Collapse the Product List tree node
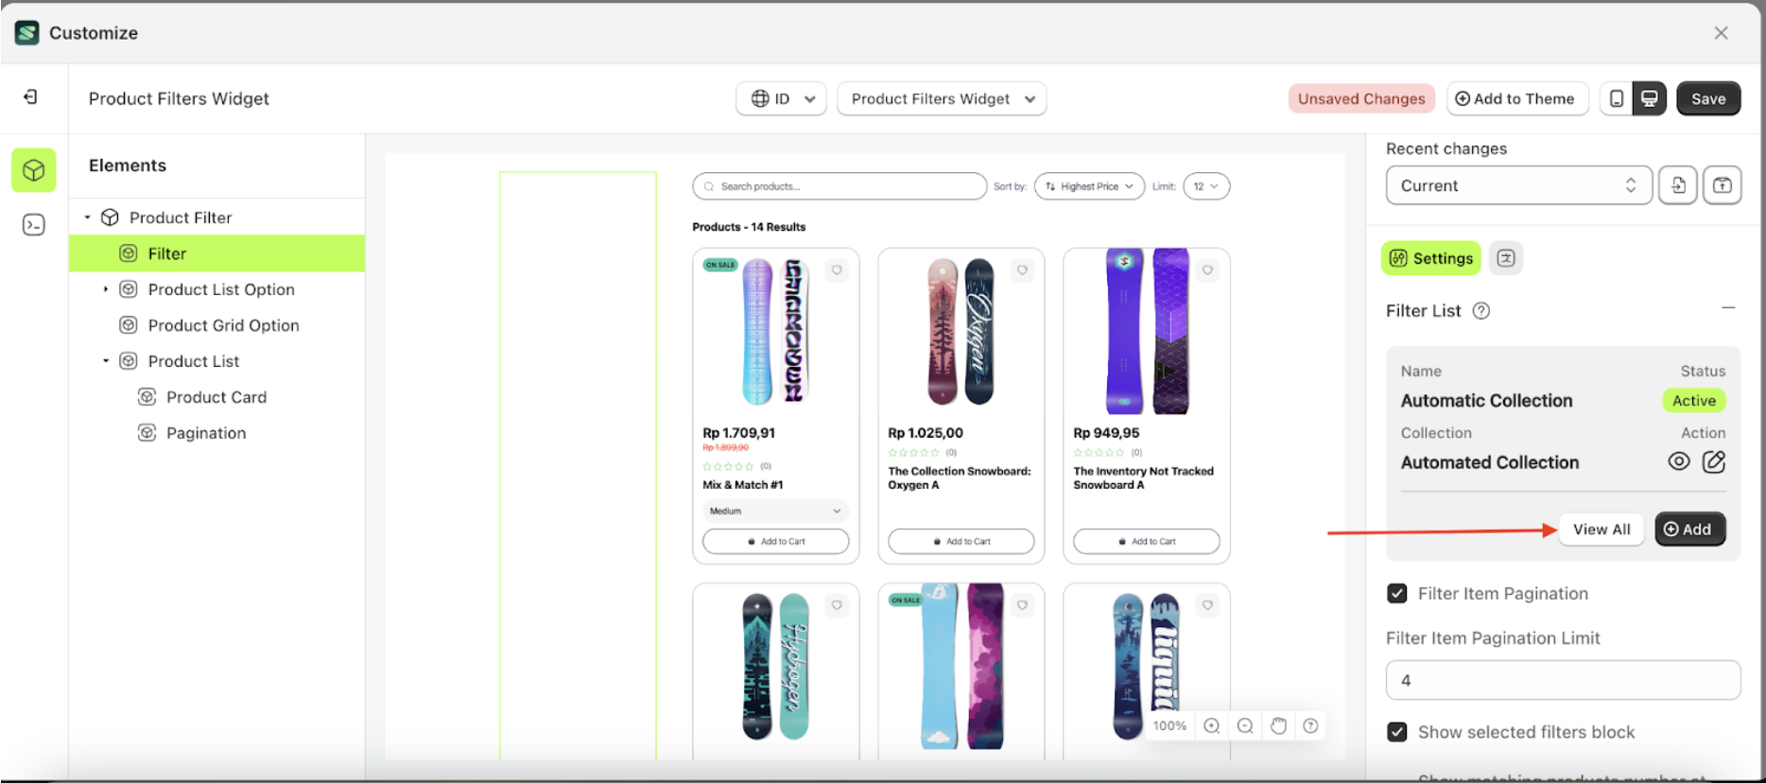The height and width of the screenshot is (783, 1766). click(106, 361)
